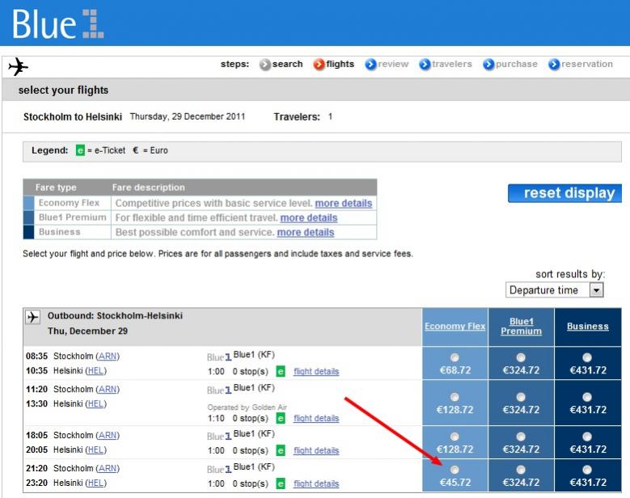The height and width of the screenshot is (498, 630).
Task: Open more details for Business fare
Action: 305,232
